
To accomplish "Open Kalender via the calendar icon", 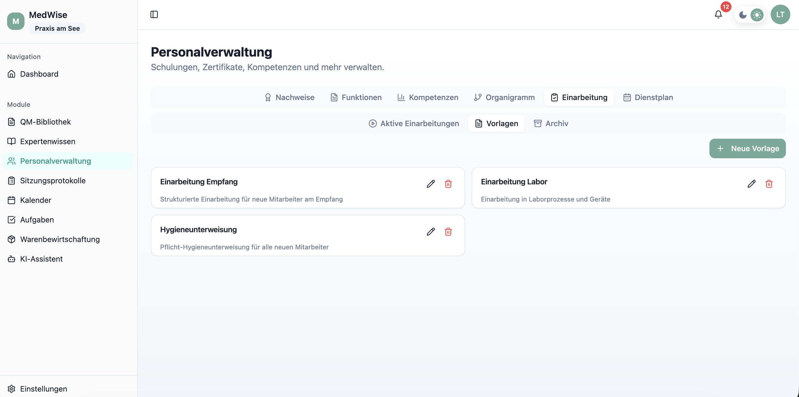I will [11, 200].
